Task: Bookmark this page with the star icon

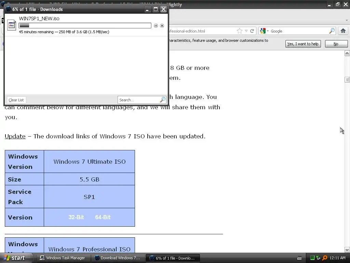Action: click(x=240, y=31)
